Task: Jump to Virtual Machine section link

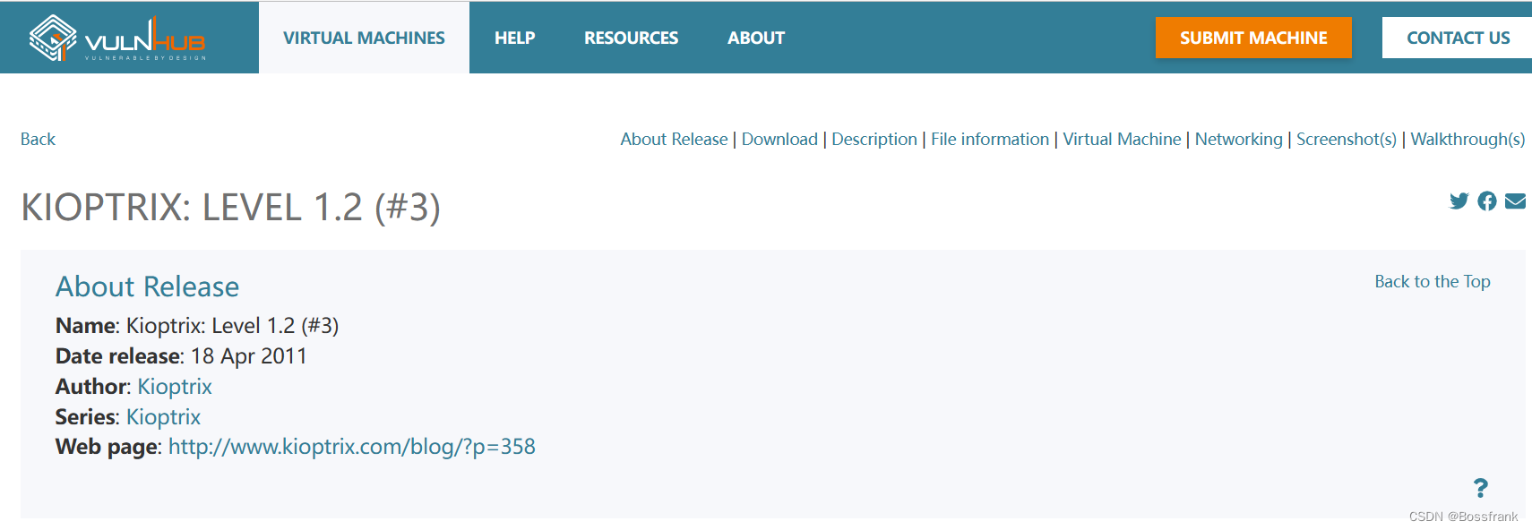Action: [1122, 139]
